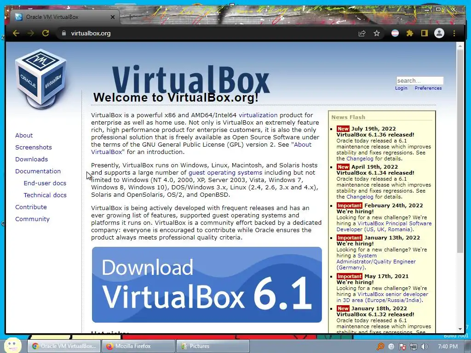Click the scrollbar down arrow
Screen dimensions: 471x353
click(x=460, y=329)
